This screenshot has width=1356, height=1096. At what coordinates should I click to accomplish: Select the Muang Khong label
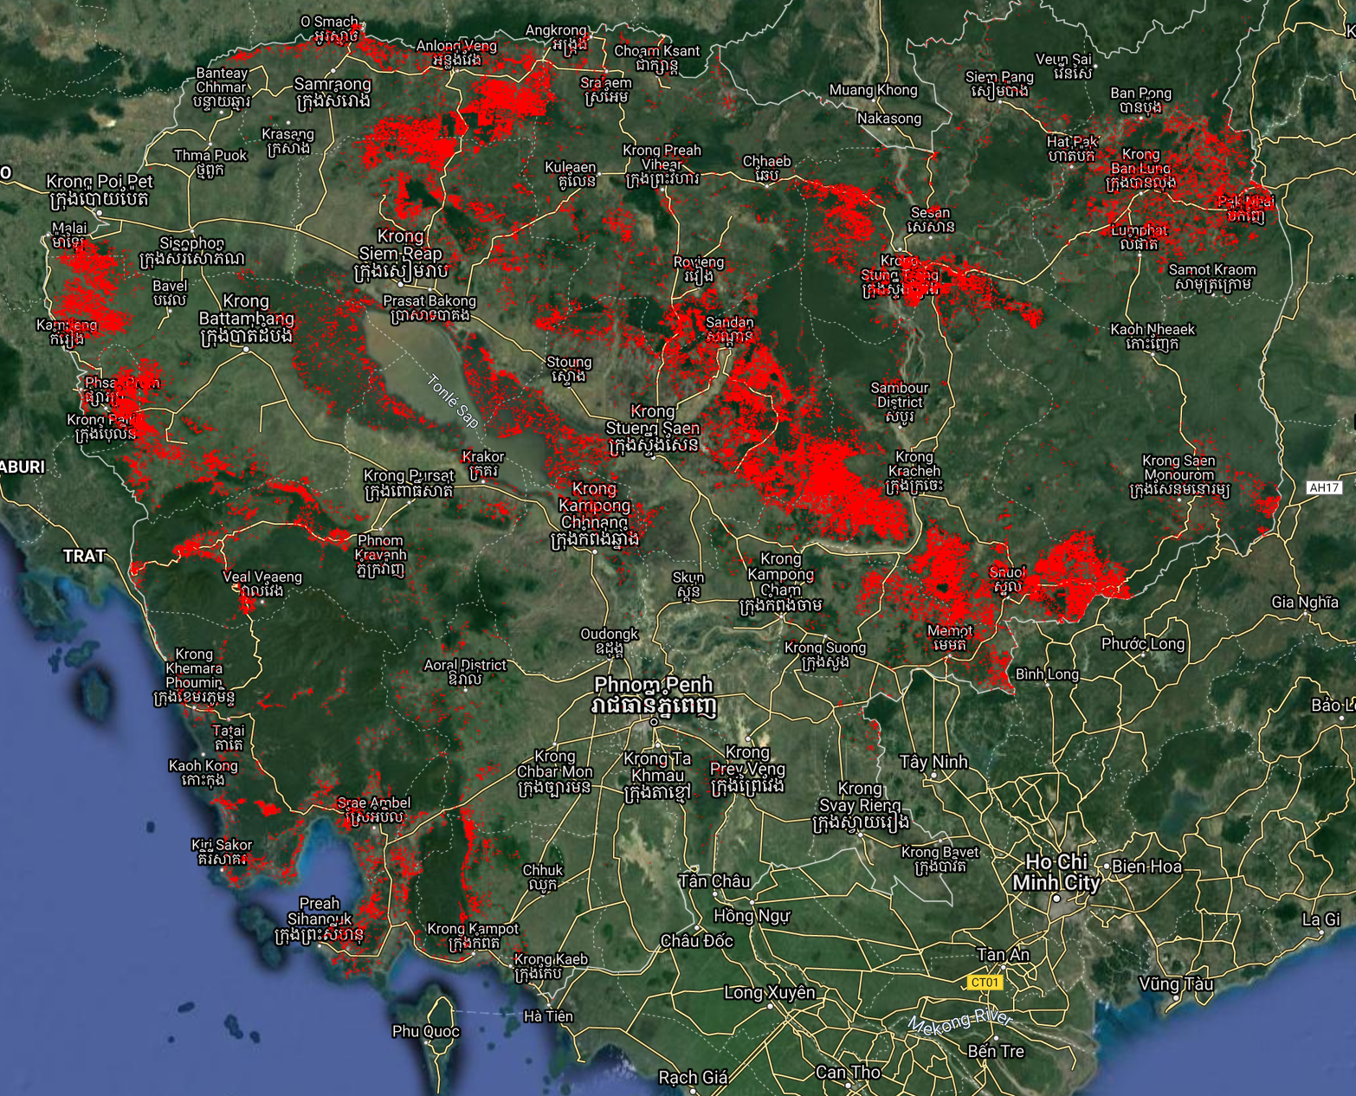[x=873, y=90]
